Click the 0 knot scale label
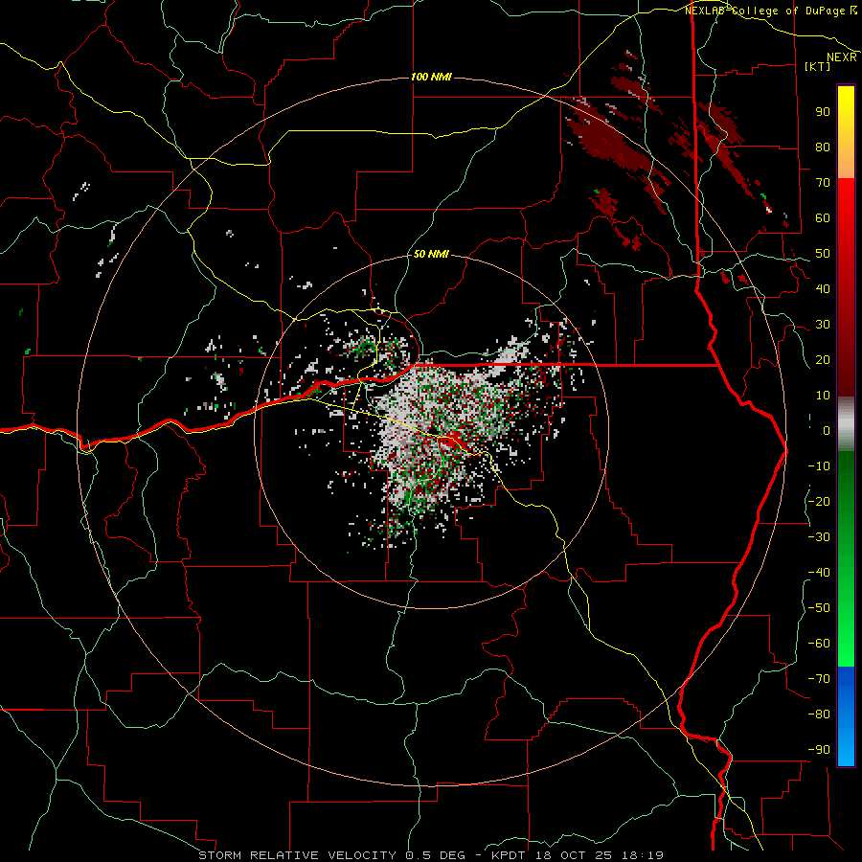862x862 pixels. tap(827, 430)
